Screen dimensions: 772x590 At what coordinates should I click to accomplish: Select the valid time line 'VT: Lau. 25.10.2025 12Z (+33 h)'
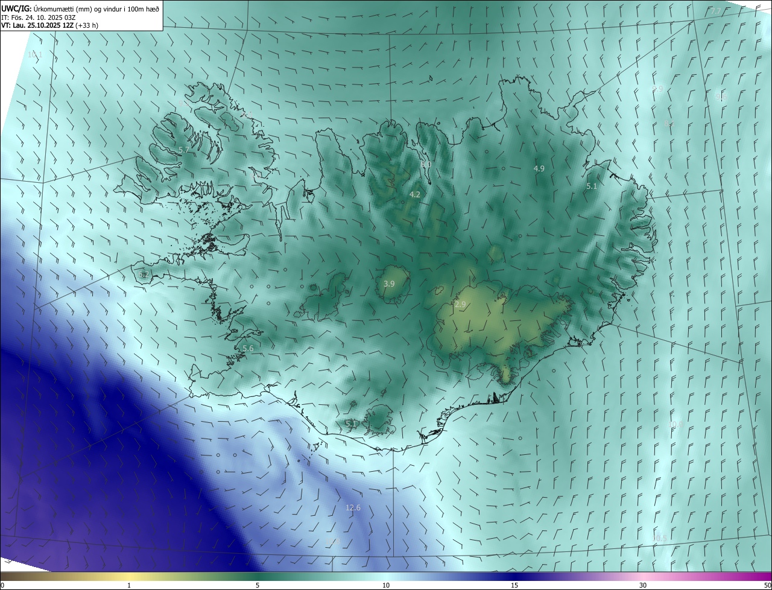(49, 25)
